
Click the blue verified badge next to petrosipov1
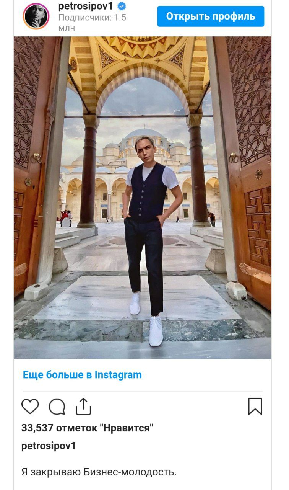coord(122,6)
